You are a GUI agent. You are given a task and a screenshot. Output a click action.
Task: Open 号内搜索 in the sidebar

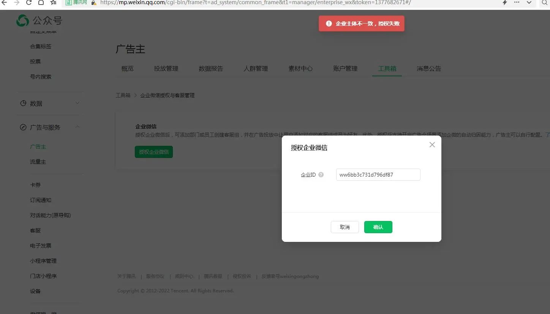click(x=41, y=77)
